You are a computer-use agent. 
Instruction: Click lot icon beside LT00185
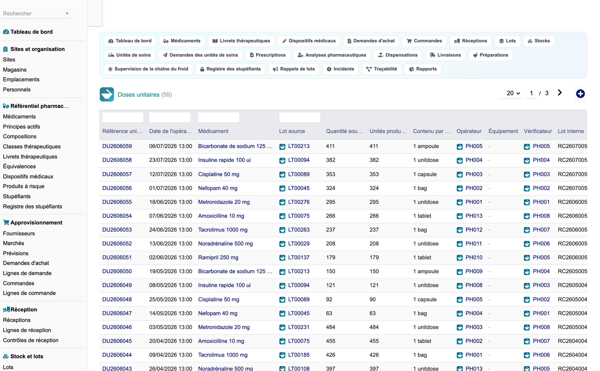tap(282, 355)
